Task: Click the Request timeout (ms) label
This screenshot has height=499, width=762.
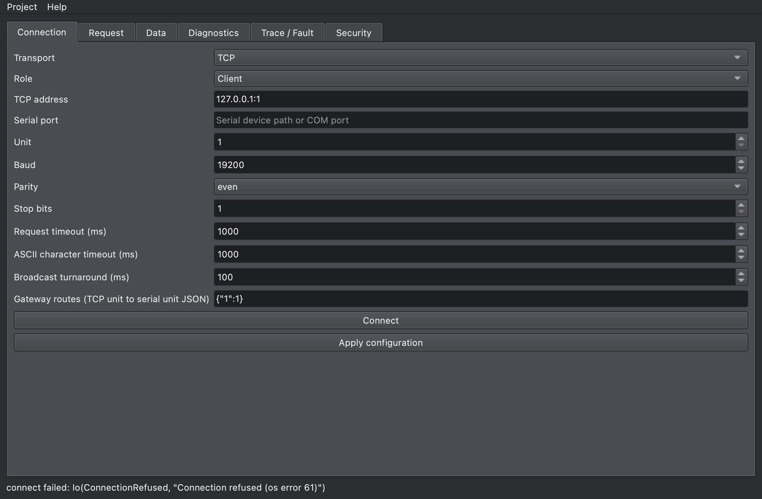Action: pyautogui.click(x=60, y=231)
